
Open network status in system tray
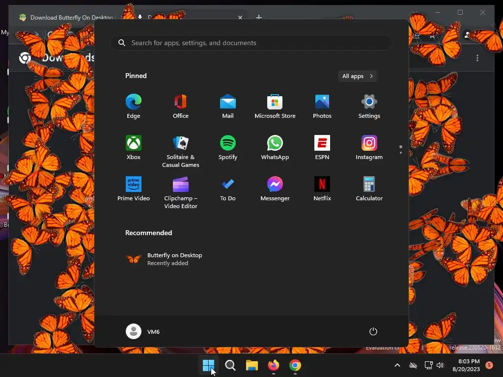click(x=428, y=365)
